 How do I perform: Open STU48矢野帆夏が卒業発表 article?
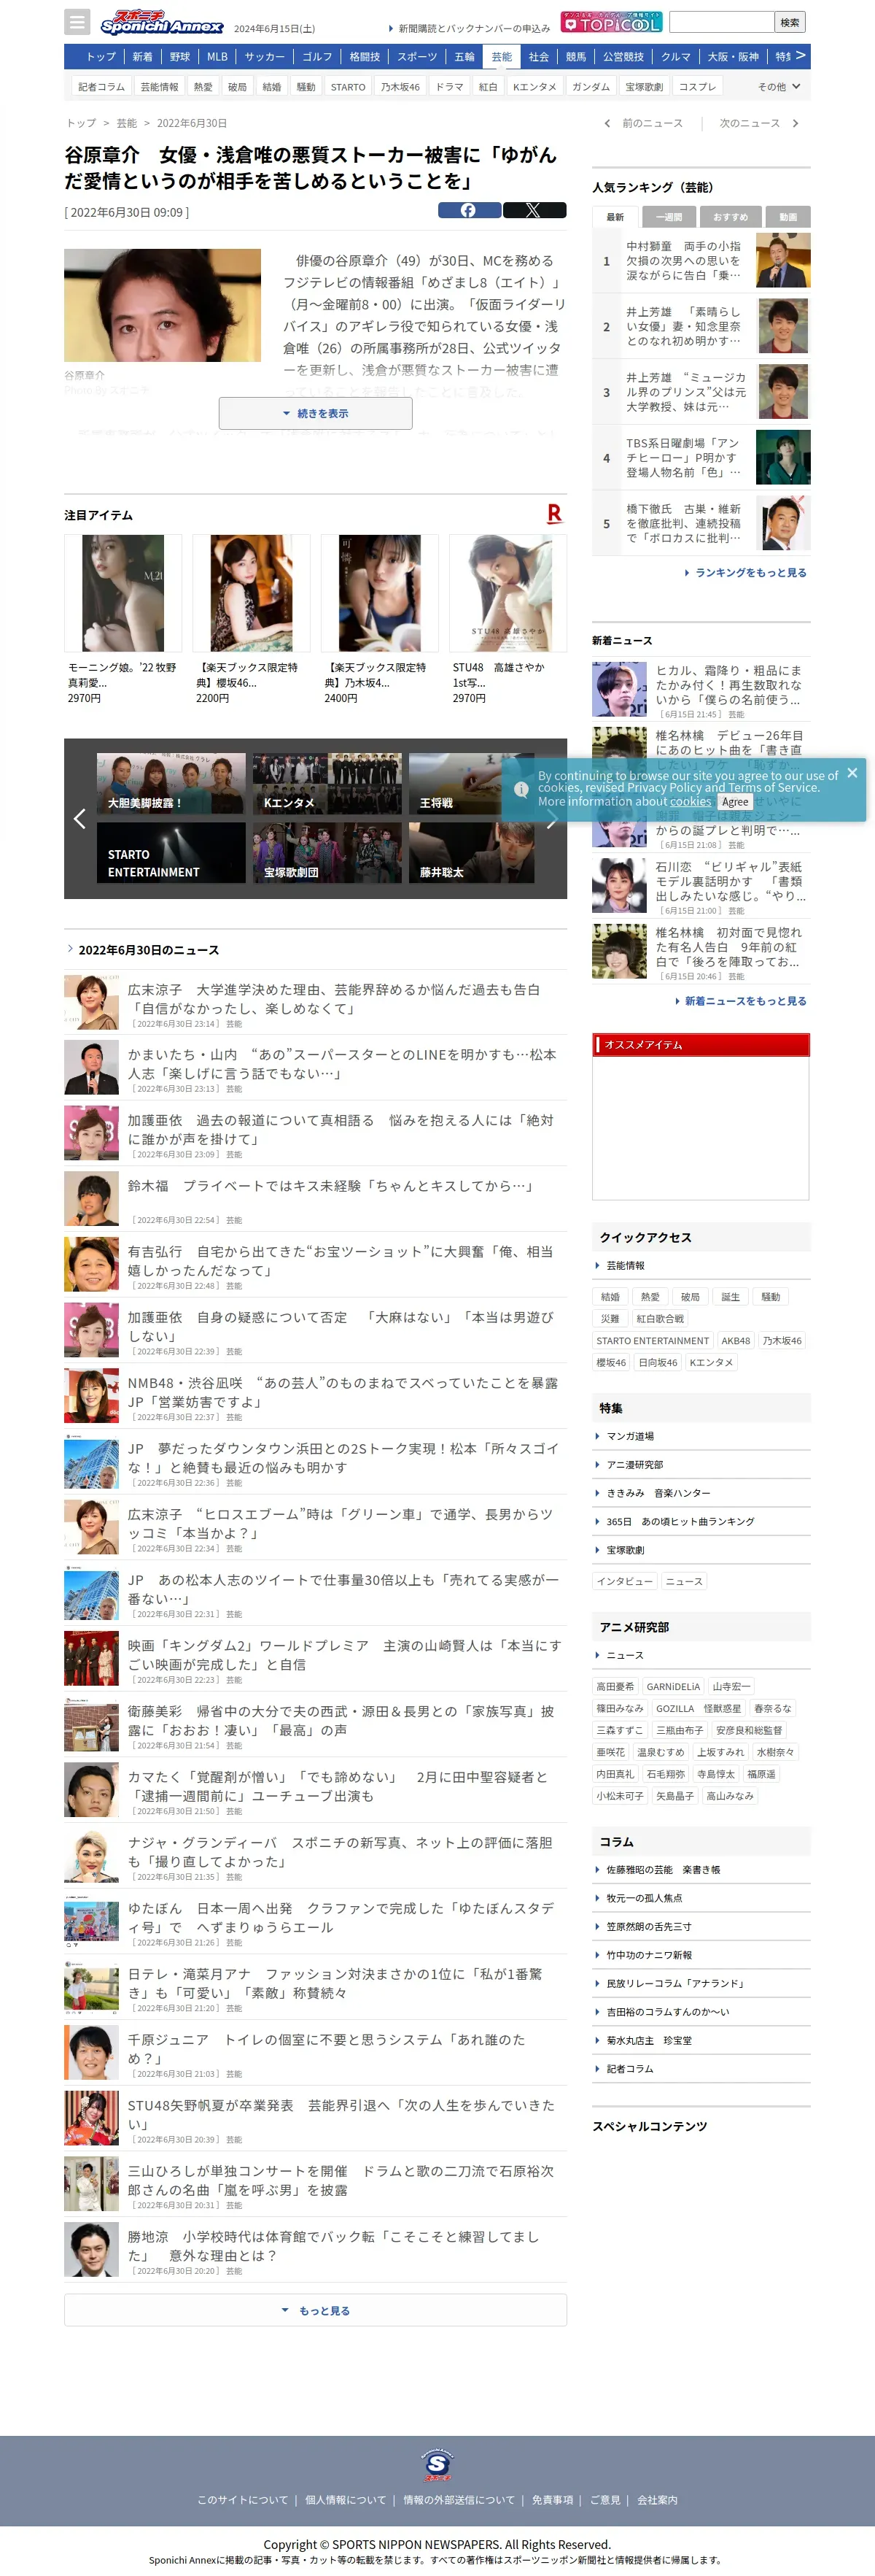tap(316, 2118)
